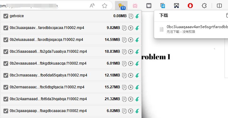The image size is (228, 118).
Task: Download the 18.83MB mp4 file
Action: (x=137, y=52)
